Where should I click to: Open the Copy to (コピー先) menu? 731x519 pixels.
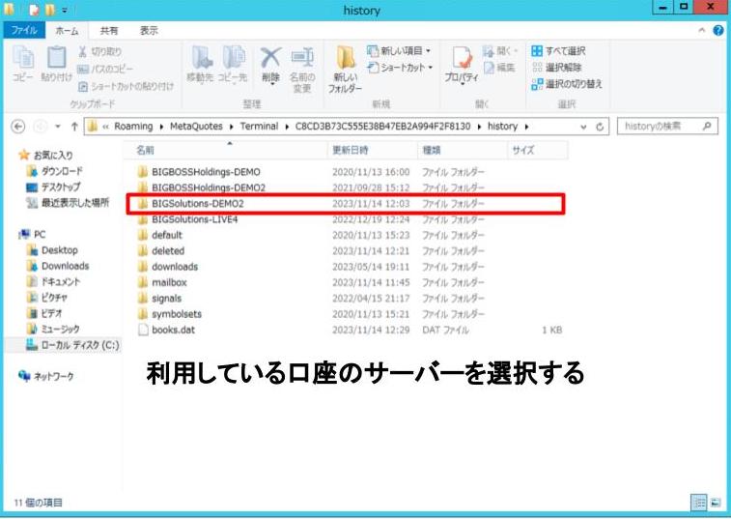(233, 66)
